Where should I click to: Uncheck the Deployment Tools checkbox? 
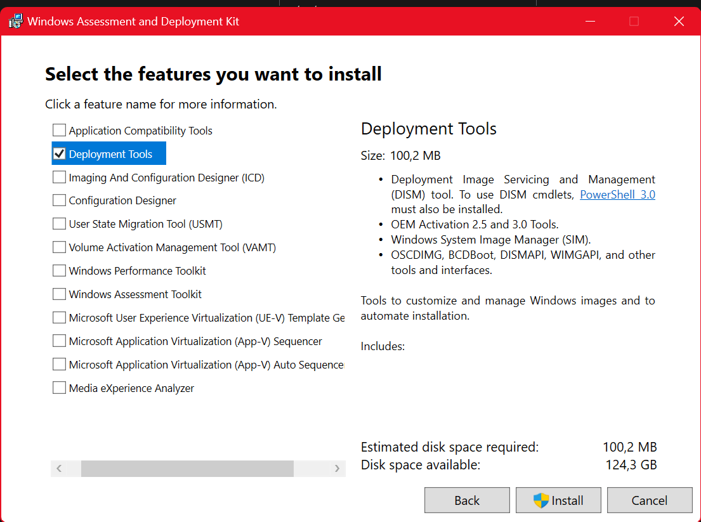[59, 153]
